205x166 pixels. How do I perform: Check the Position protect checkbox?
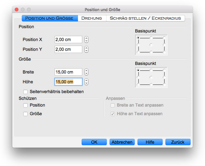pyautogui.click(x=25, y=105)
